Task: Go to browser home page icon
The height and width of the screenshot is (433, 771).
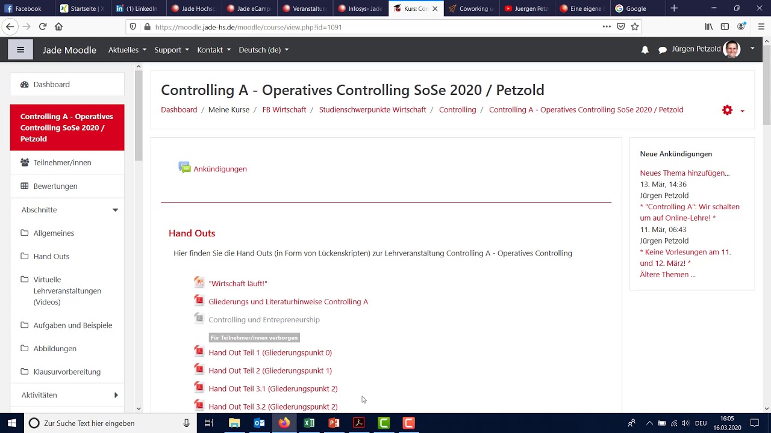Action: [58, 26]
